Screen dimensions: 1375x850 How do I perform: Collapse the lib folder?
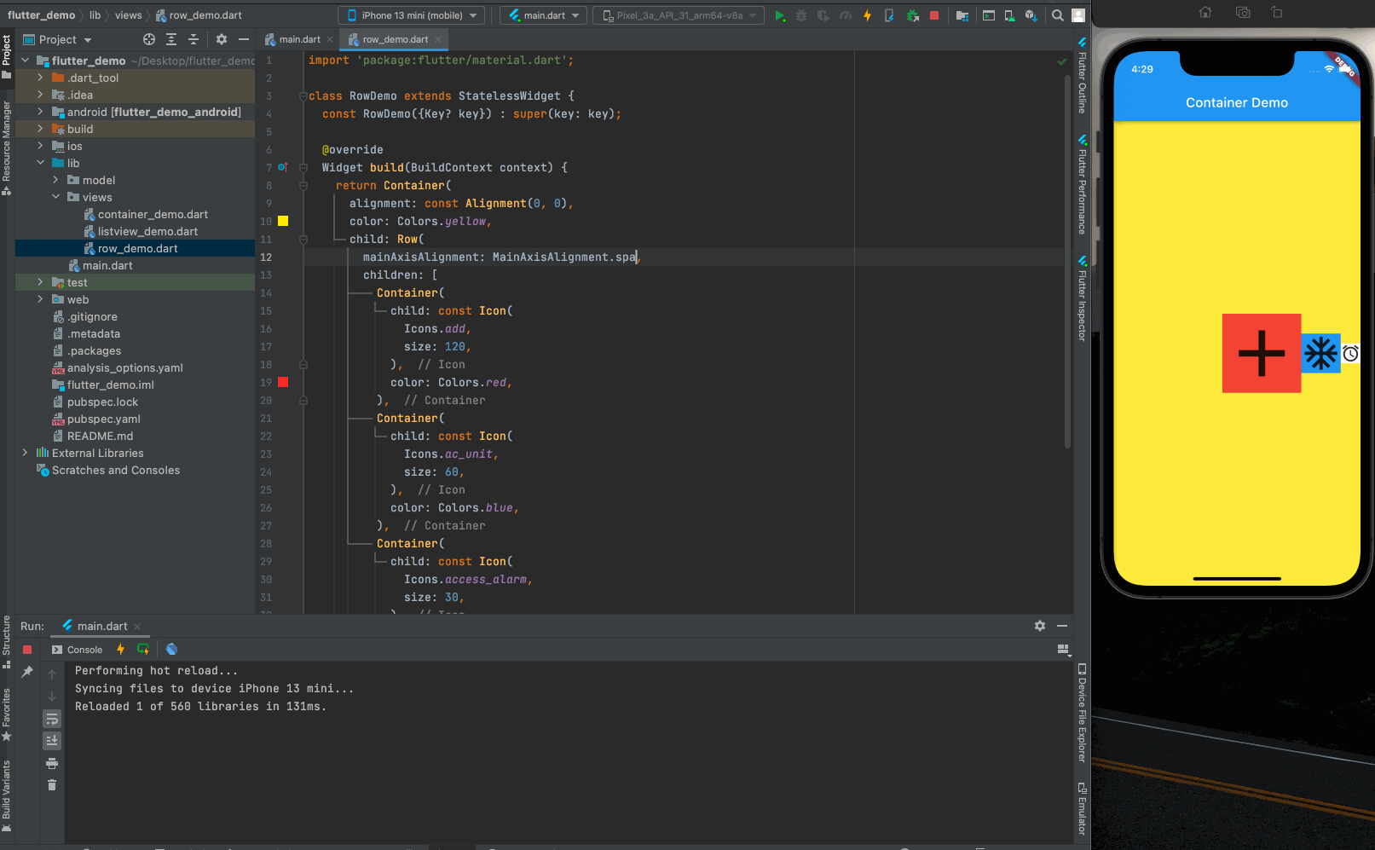point(40,163)
